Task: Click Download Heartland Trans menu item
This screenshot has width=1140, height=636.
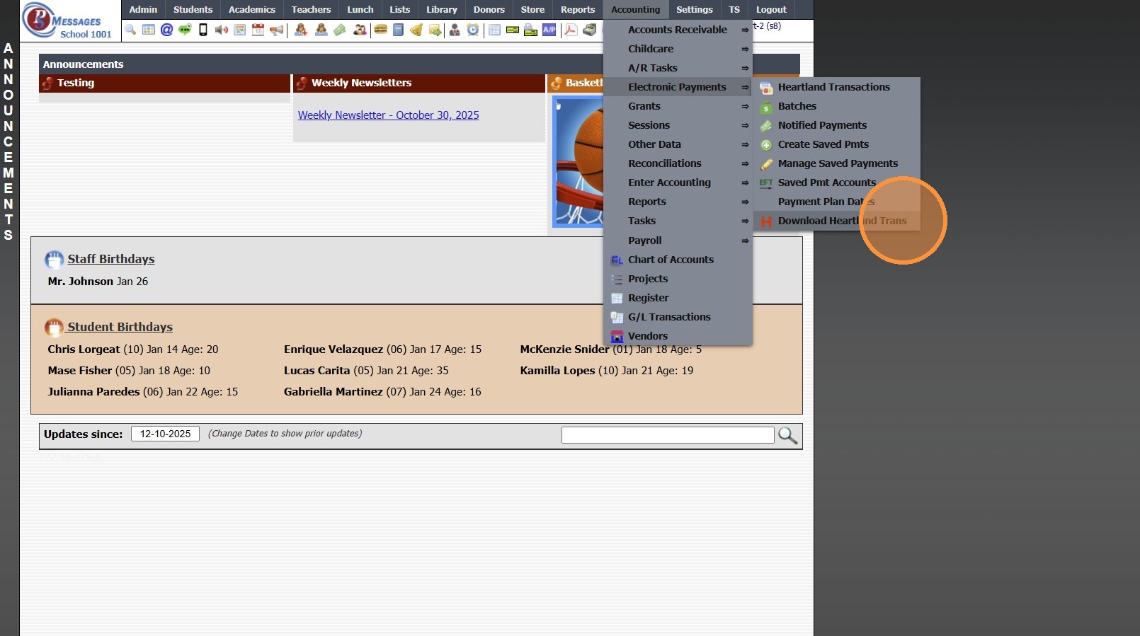Action: coord(836,221)
